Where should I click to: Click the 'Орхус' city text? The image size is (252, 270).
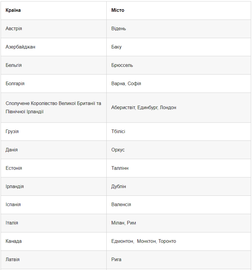pos(118,150)
